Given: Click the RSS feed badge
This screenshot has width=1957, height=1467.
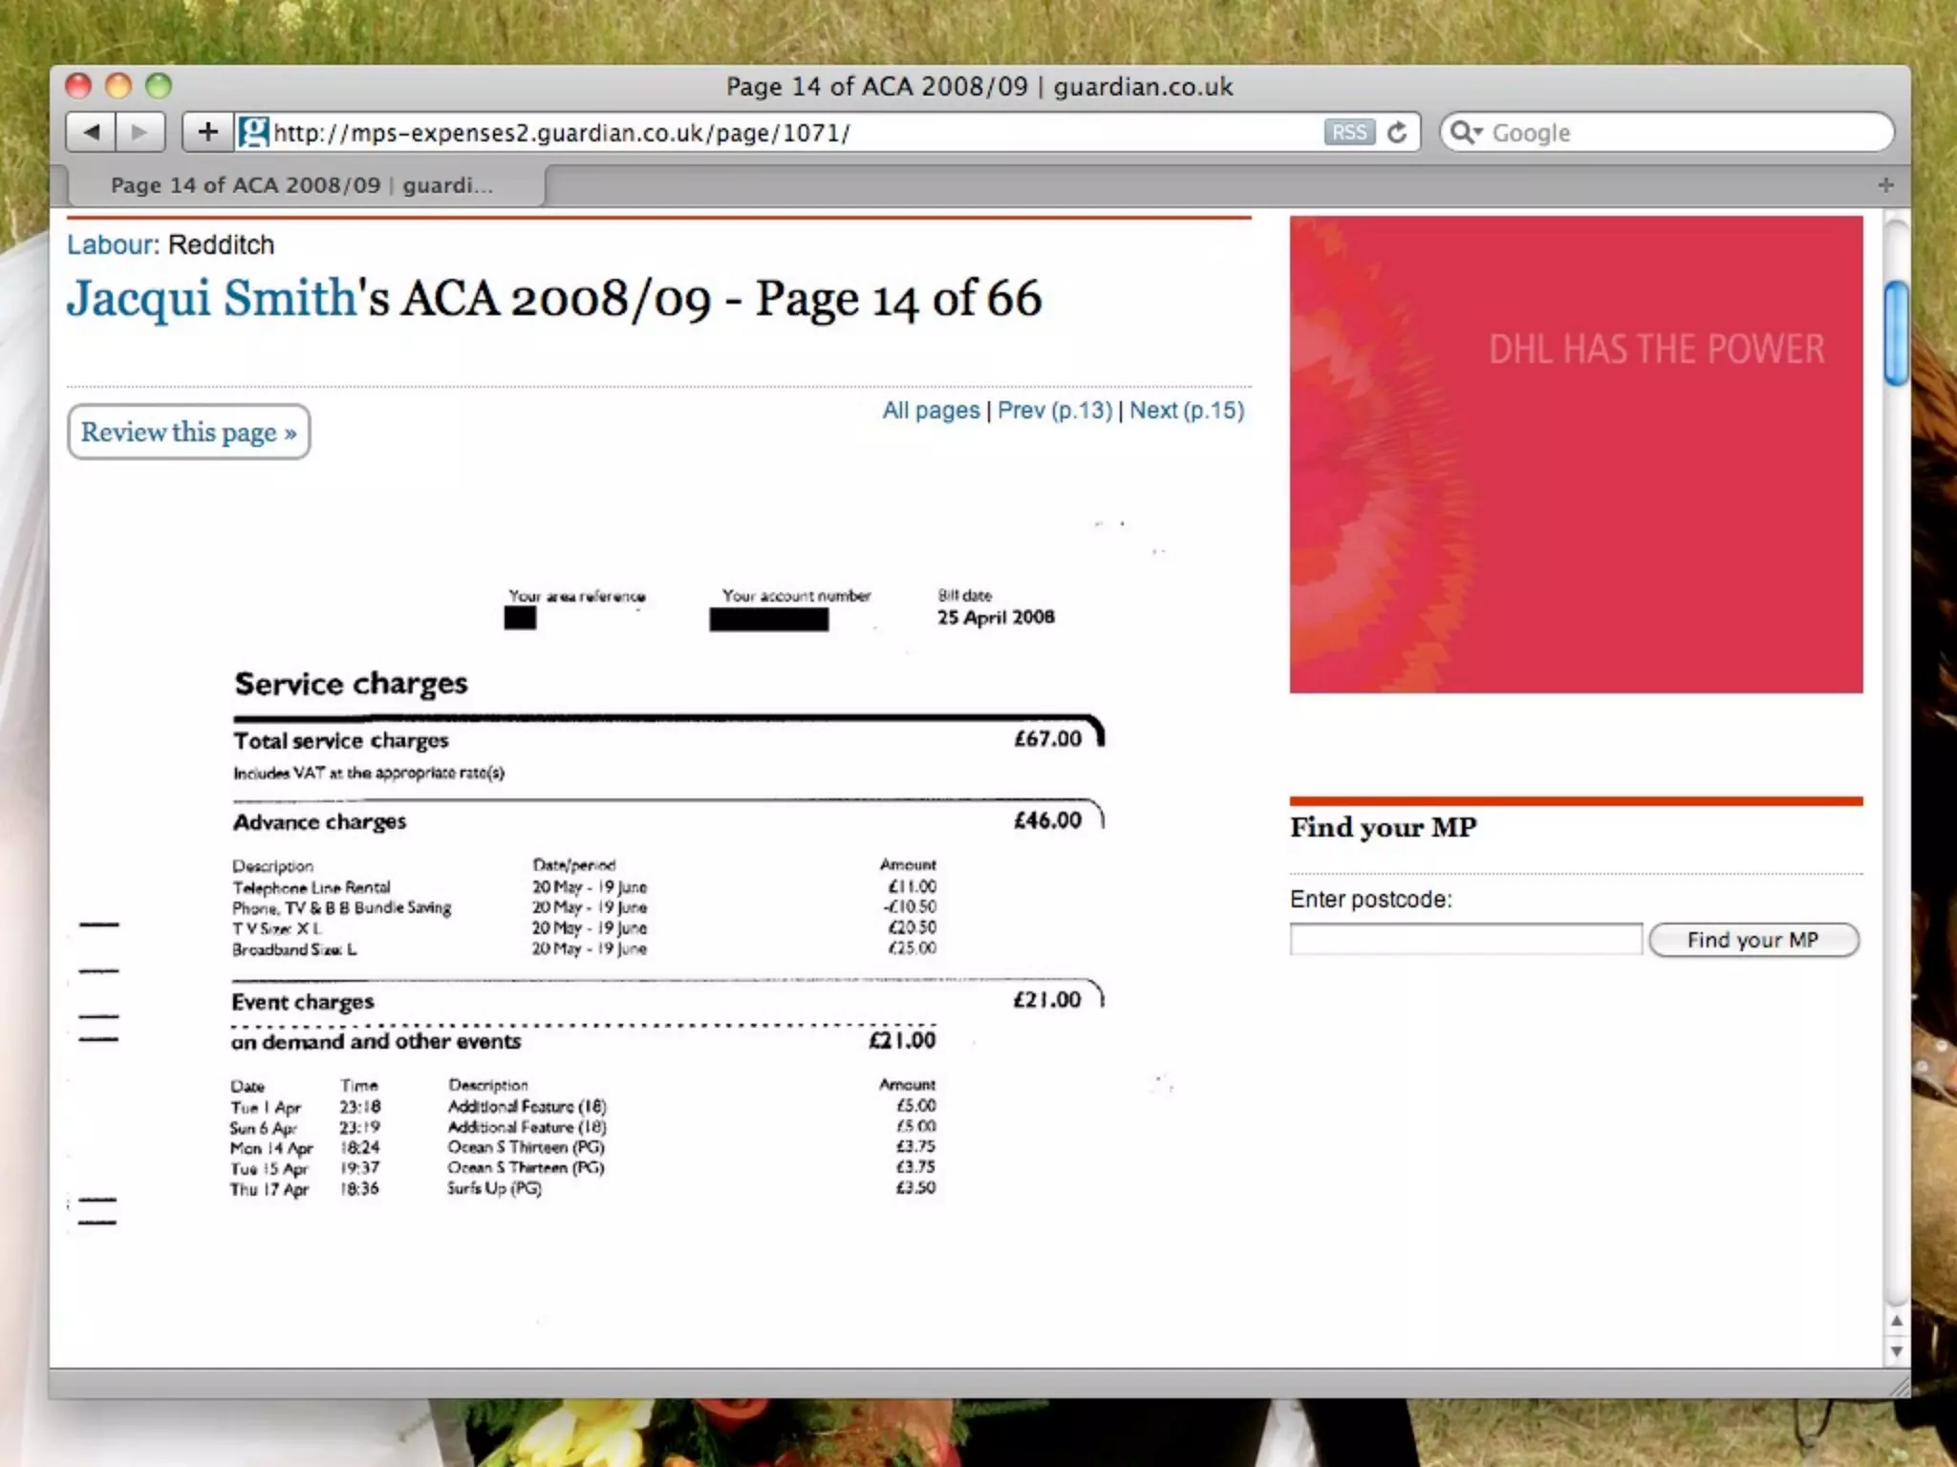Looking at the screenshot, I should tap(1348, 132).
